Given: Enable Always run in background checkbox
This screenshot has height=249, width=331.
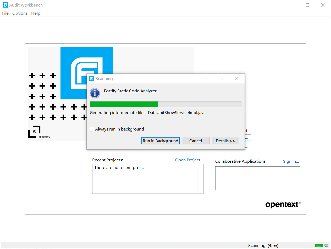Looking at the screenshot, I should (x=92, y=129).
